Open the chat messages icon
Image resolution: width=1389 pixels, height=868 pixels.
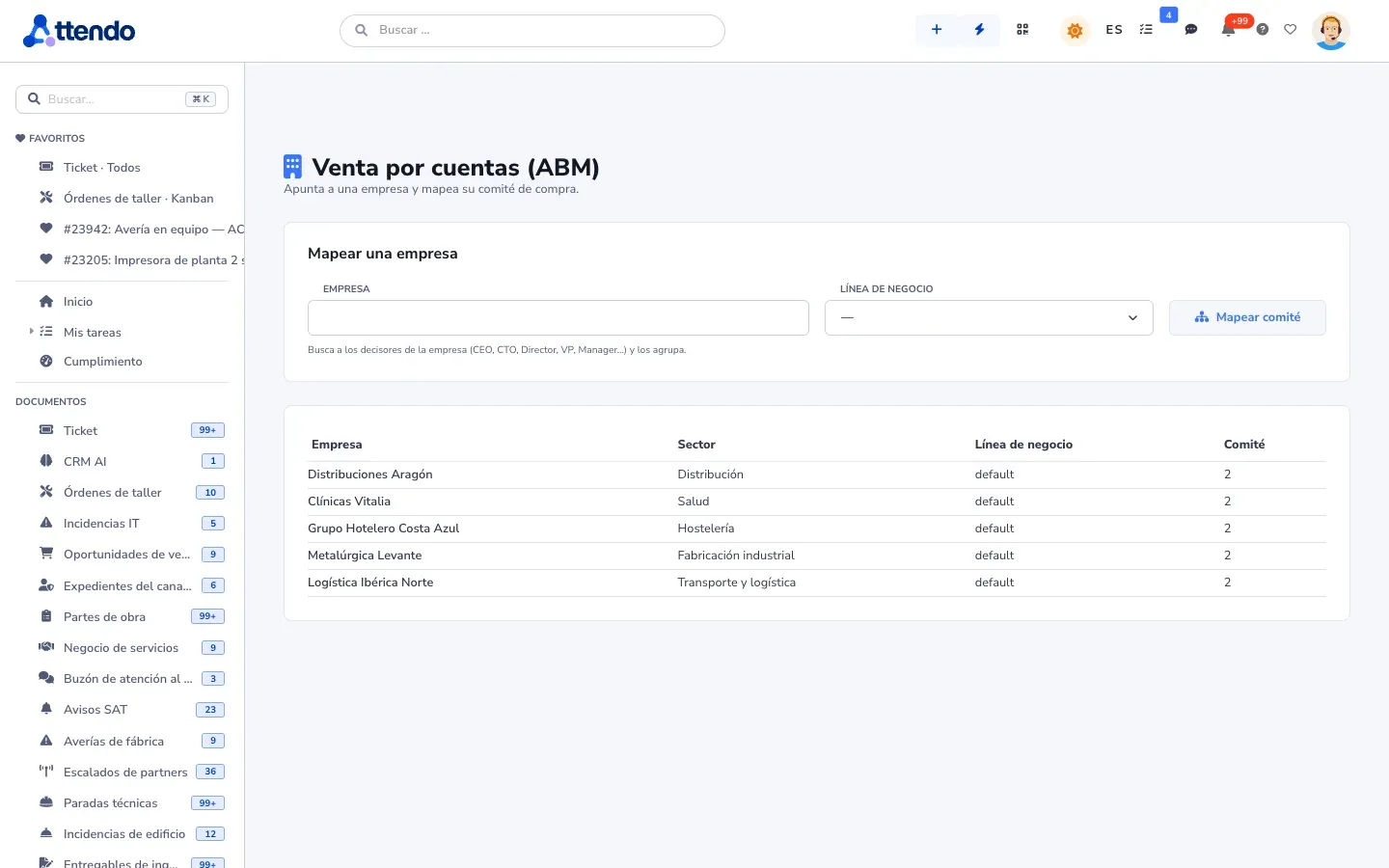click(x=1191, y=30)
